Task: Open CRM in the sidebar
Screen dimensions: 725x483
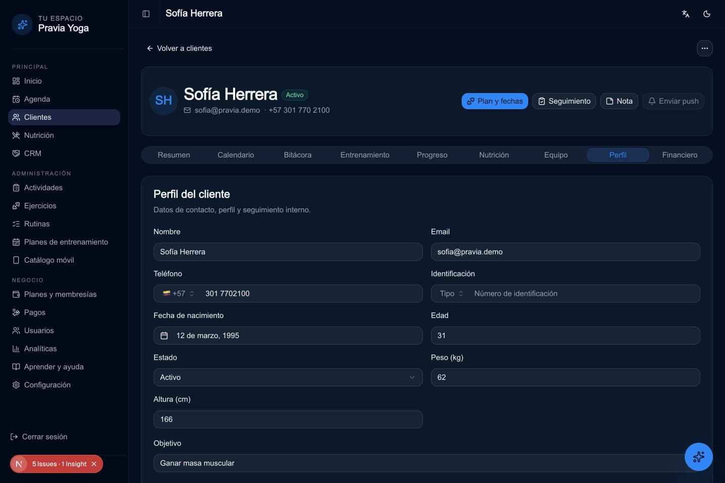Action: (x=64, y=153)
